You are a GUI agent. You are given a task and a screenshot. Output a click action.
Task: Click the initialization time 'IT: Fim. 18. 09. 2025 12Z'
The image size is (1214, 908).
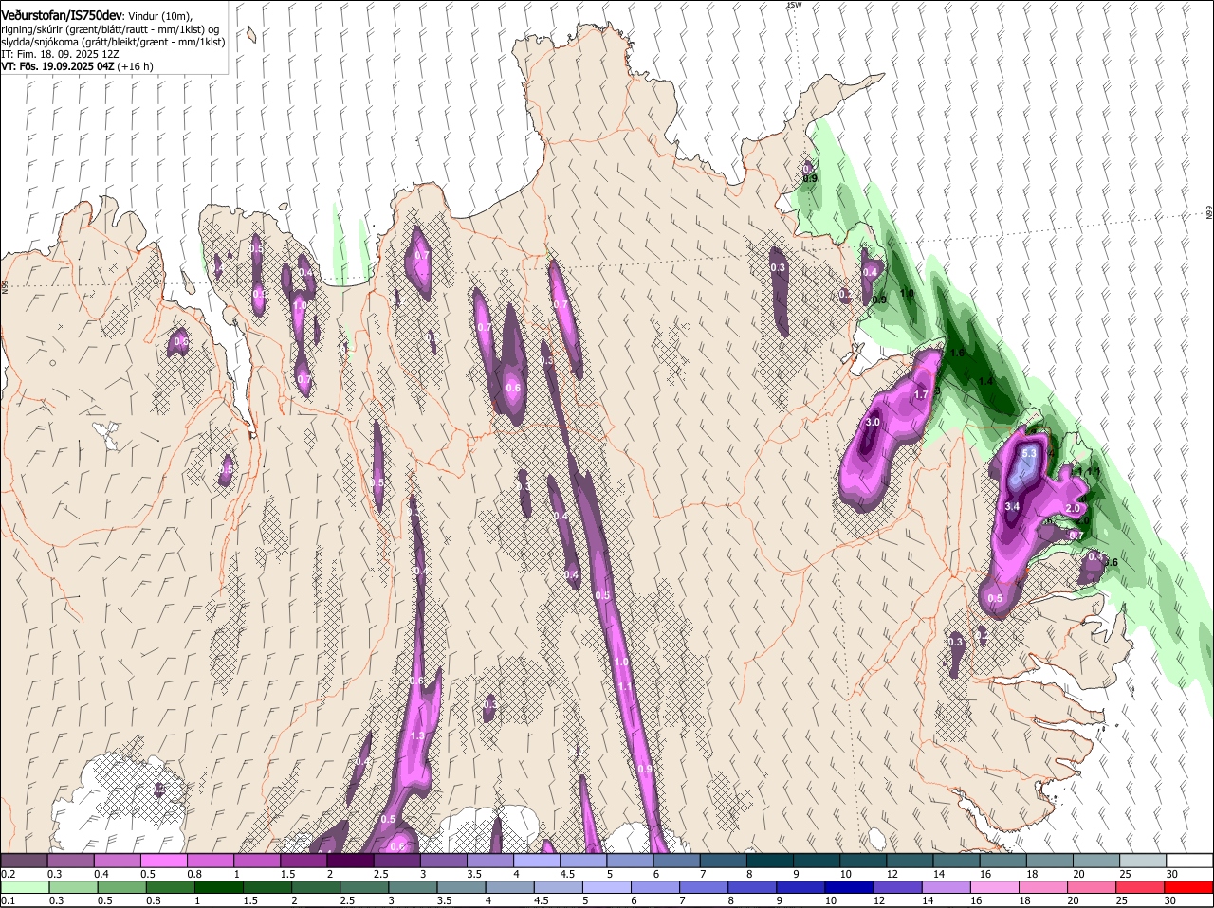click(x=62, y=54)
